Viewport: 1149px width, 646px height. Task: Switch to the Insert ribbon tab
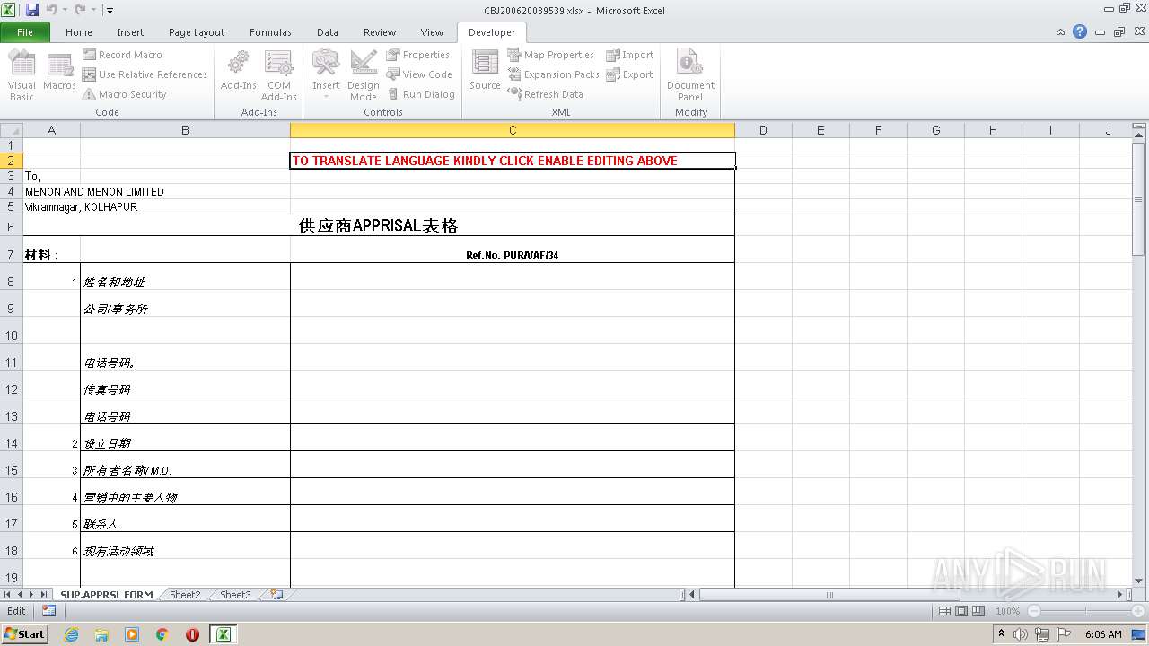(x=130, y=32)
